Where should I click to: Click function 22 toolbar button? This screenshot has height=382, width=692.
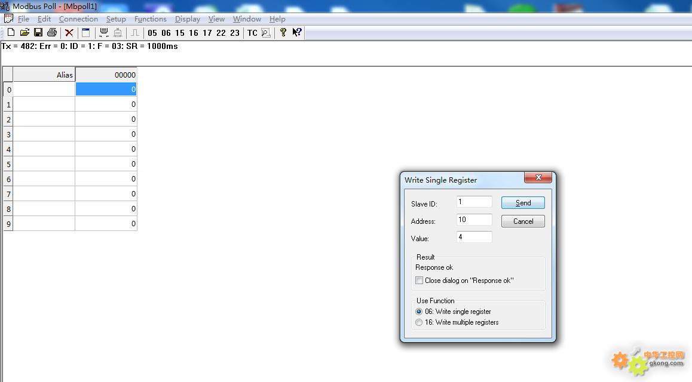click(x=221, y=33)
